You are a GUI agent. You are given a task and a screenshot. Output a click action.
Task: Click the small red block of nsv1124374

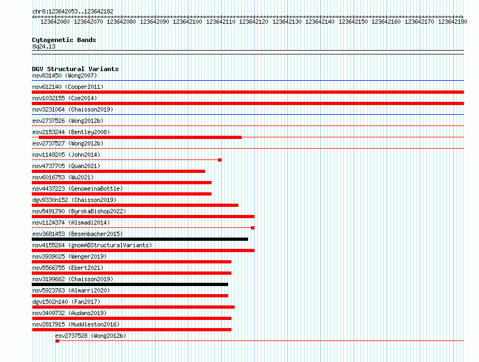tap(252, 228)
